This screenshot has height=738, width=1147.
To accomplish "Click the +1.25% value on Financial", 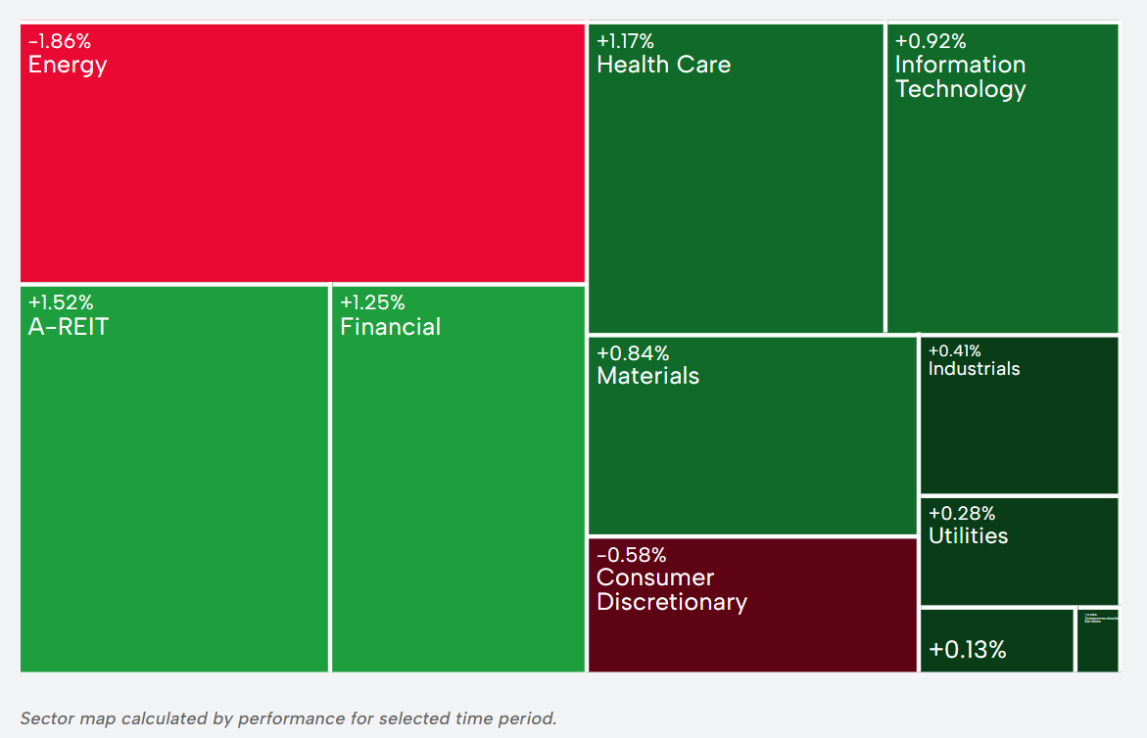I will click(x=372, y=302).
